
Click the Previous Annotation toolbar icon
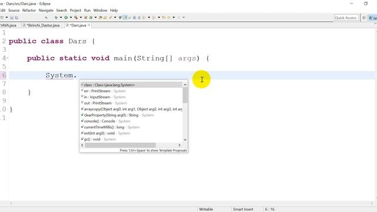[154, 18]
